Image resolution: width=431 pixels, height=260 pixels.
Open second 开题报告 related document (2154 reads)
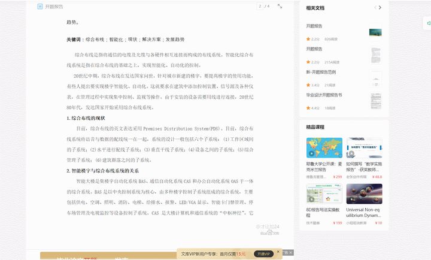314,49
